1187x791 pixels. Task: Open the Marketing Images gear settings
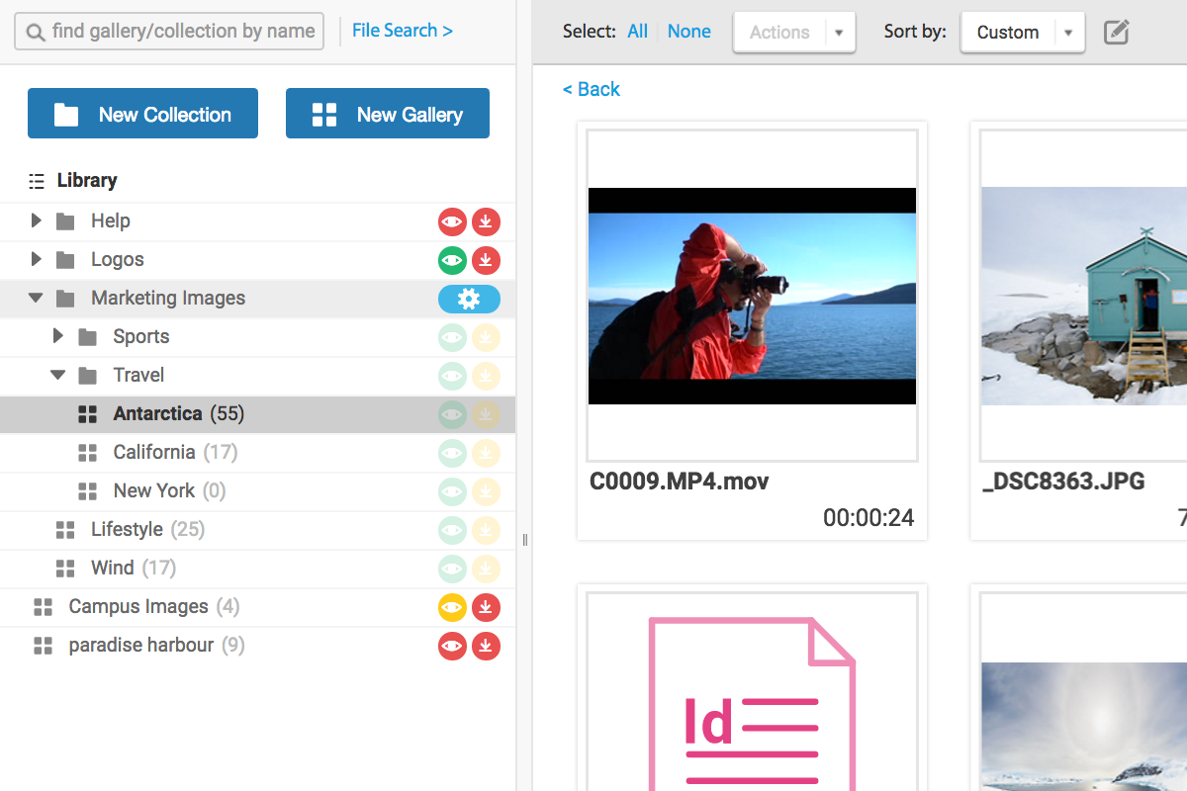[469, 299]
